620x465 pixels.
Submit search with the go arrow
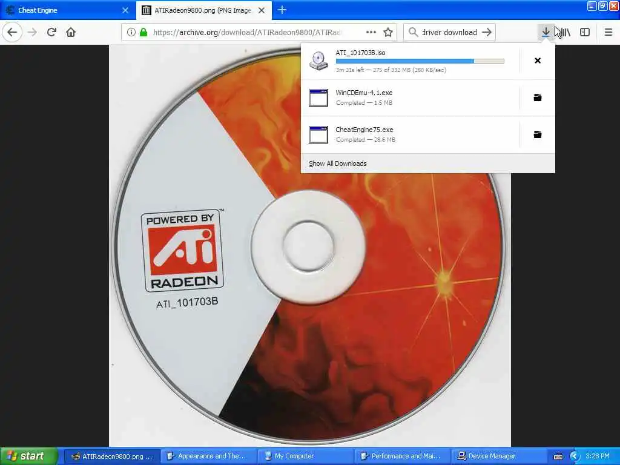(487, 33)
